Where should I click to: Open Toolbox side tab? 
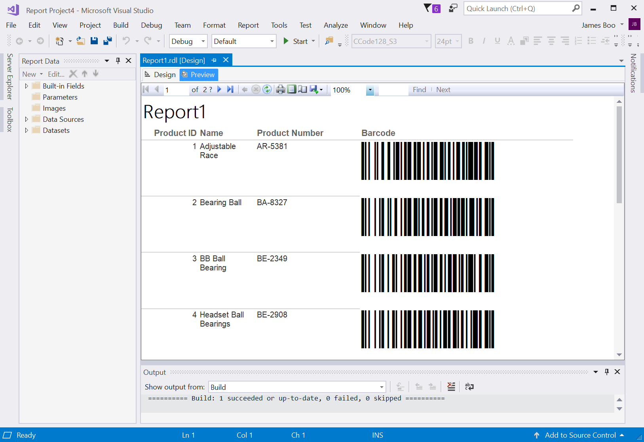click(10, 119)
